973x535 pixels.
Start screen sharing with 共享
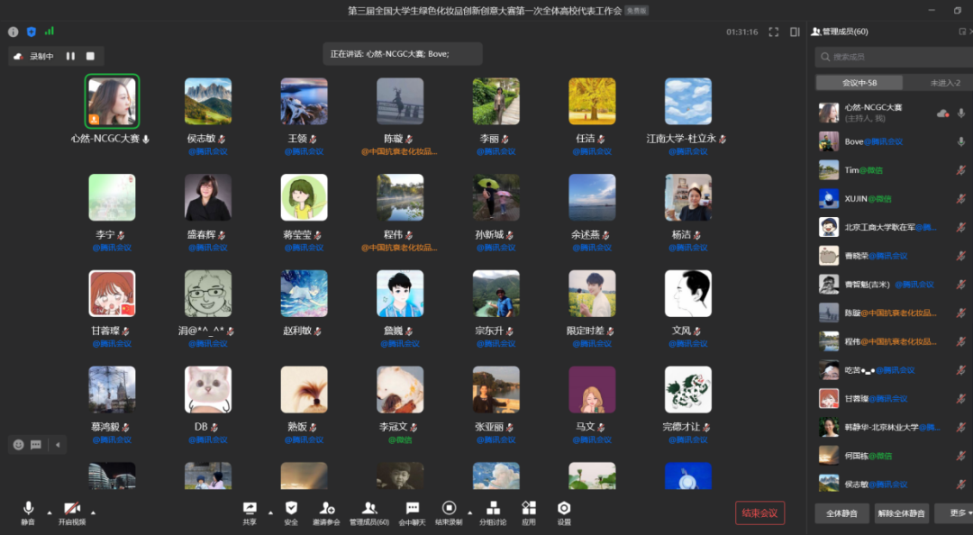(250, 513)
